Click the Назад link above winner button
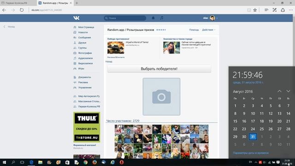 pyautogui.click(x=109, y=61)
